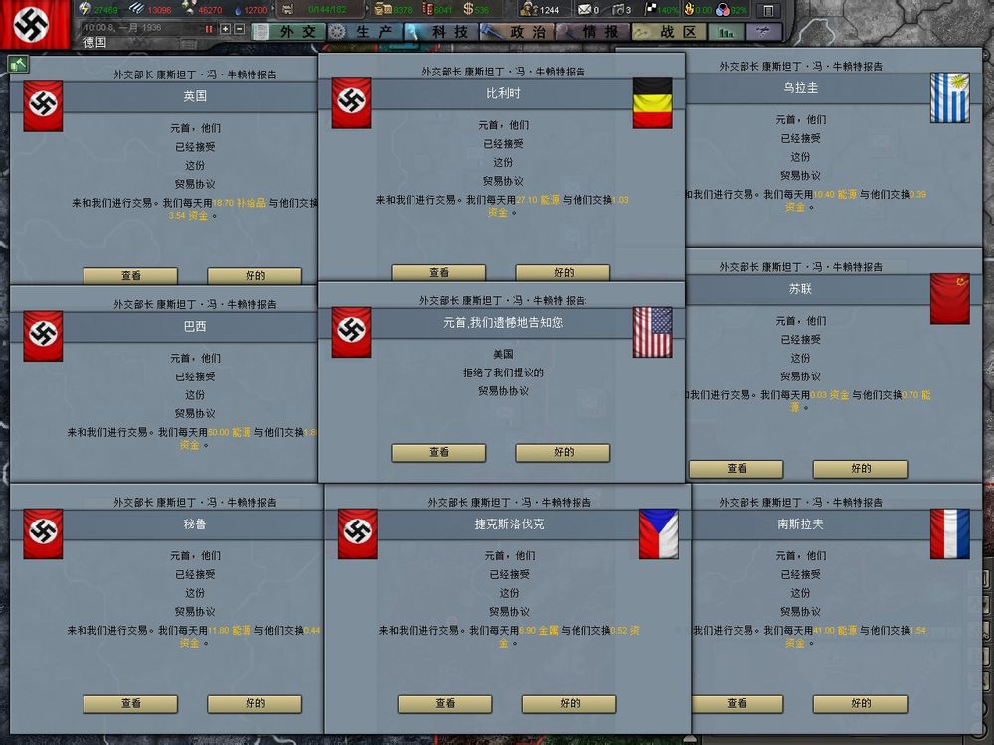Click 好的 in the 苏联 report
Screen dimensions: 994x745
(860, 469)
